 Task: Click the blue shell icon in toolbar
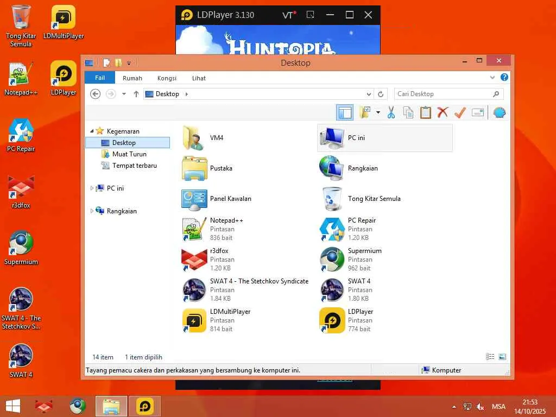(500, 113)
